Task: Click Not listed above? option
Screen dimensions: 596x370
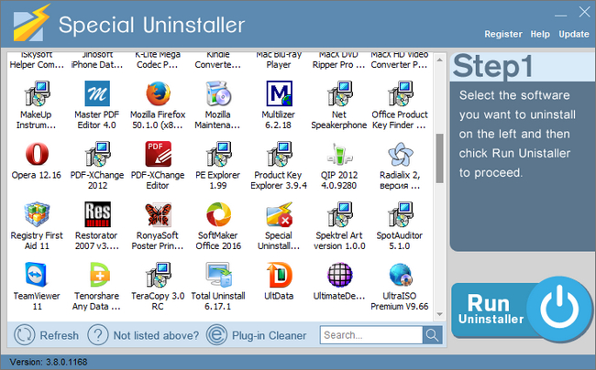Action: click(143, 335)
